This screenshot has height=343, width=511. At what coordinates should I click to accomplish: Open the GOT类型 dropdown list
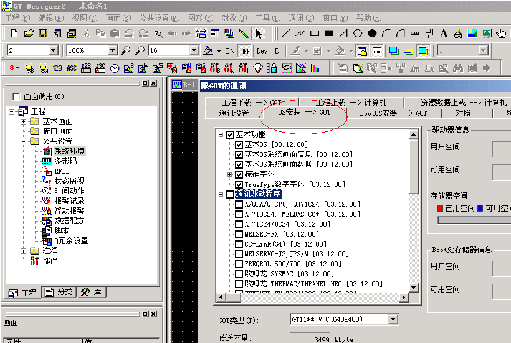[393, 319]
